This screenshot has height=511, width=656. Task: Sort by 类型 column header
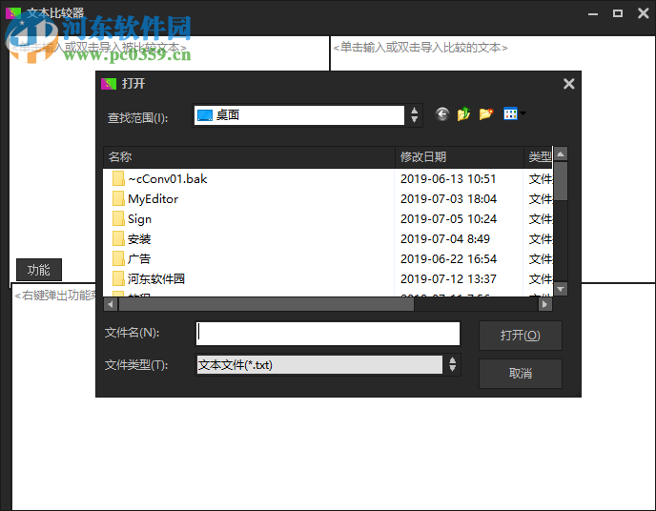[538, 157]
